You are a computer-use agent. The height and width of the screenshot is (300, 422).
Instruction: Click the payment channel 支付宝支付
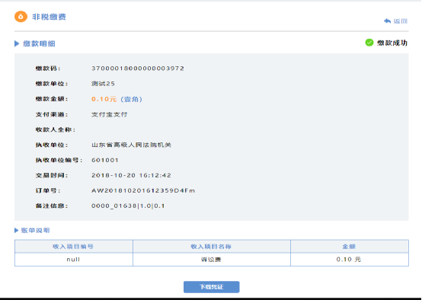coord(109,114)
